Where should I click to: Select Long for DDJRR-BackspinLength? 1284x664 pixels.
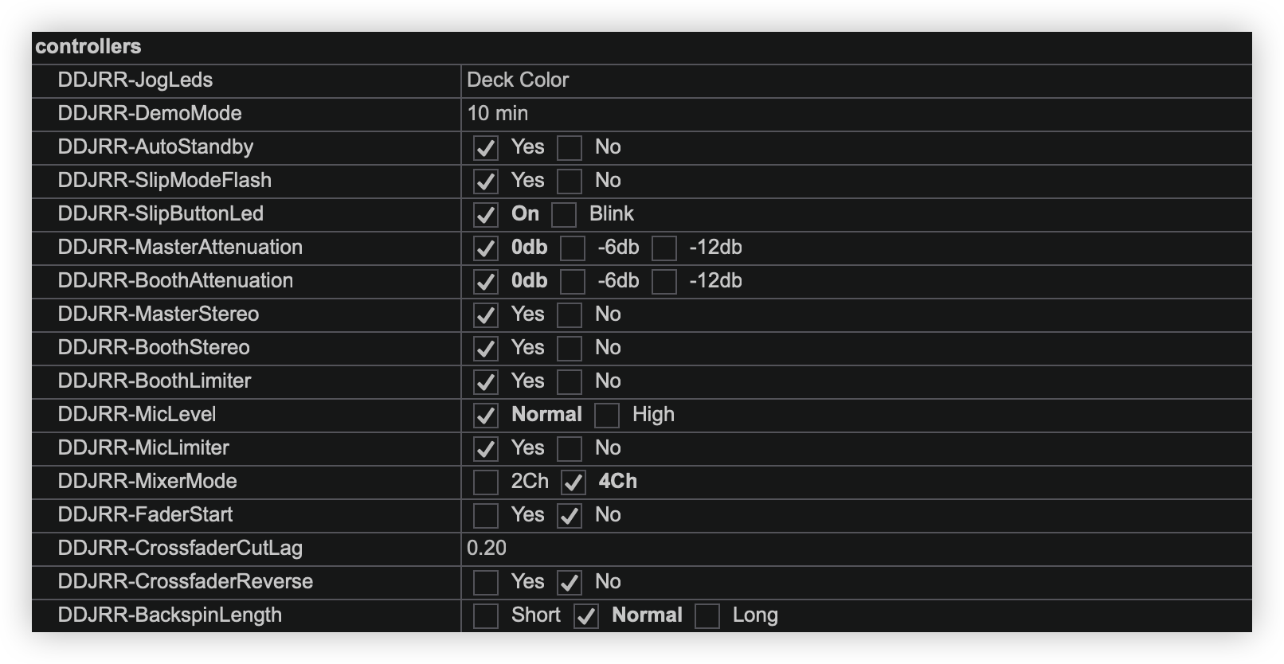coord(707,616)
